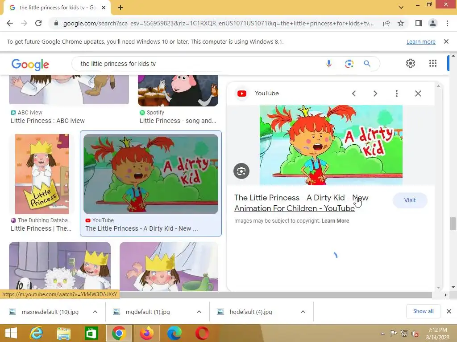This screenshot has width=457, height=342.
Task: Select the princess resting chin thumbnail
Action: (x=169, y=266)
